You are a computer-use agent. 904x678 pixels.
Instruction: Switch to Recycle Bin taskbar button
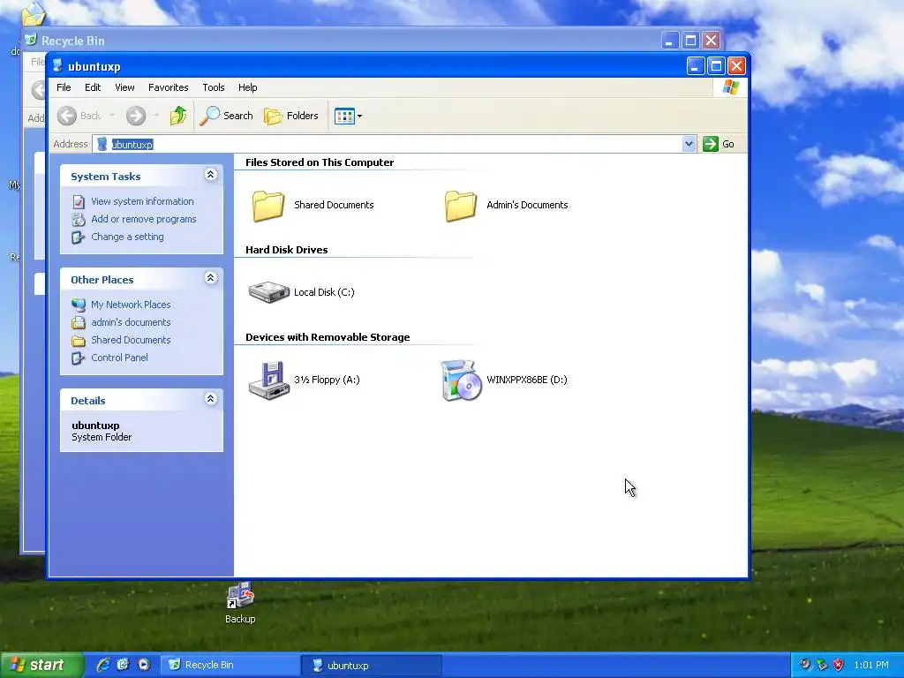click(x=230, y=665)
